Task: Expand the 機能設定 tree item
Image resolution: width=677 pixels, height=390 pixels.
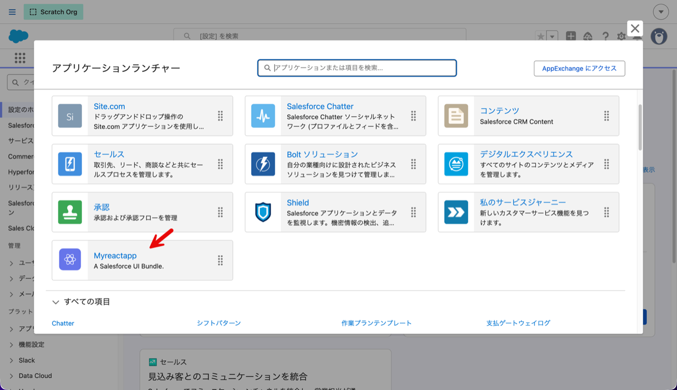Action: pyautogui.click(x=12, y=345)
